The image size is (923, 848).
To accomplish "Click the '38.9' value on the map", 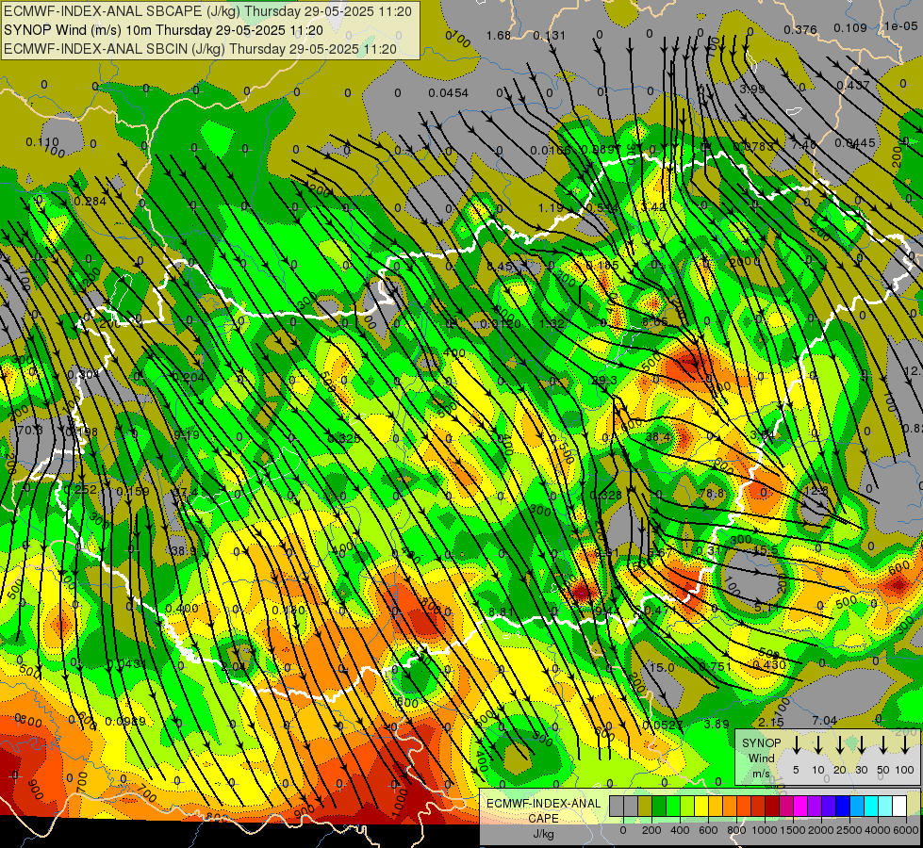I will coord(183,551).
